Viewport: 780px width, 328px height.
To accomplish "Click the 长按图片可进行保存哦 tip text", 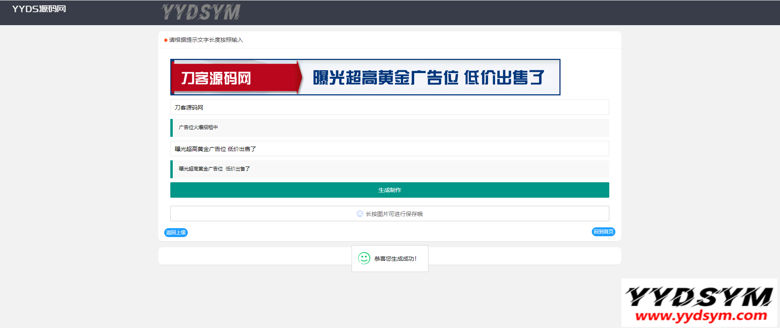I will (x=394, y=214).
